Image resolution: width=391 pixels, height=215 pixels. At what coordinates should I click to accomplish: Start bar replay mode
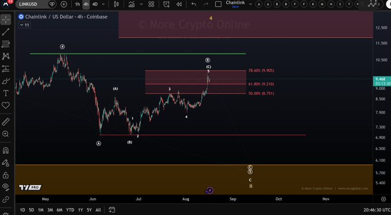point(179,4)
